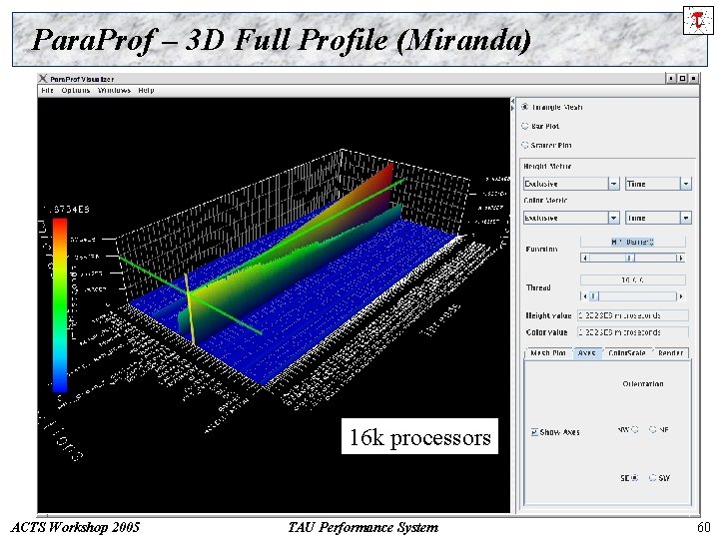
Task: Click the Function scrollbar right arrow
Action: (x=681, y=258)
